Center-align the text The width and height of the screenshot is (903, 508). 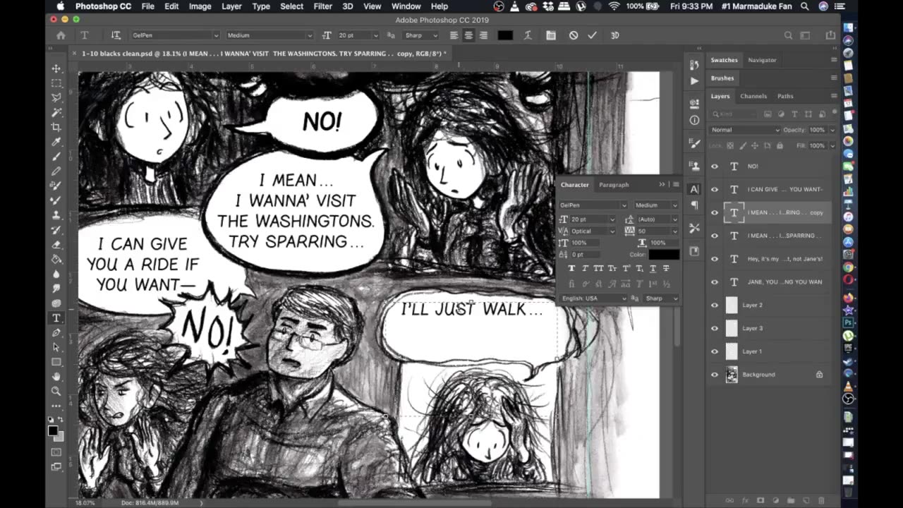tap(468, 35)
